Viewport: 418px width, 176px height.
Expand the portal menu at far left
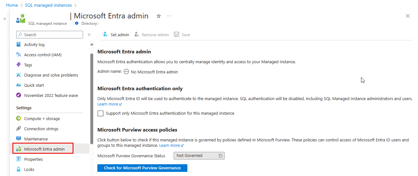click(5, 19)
